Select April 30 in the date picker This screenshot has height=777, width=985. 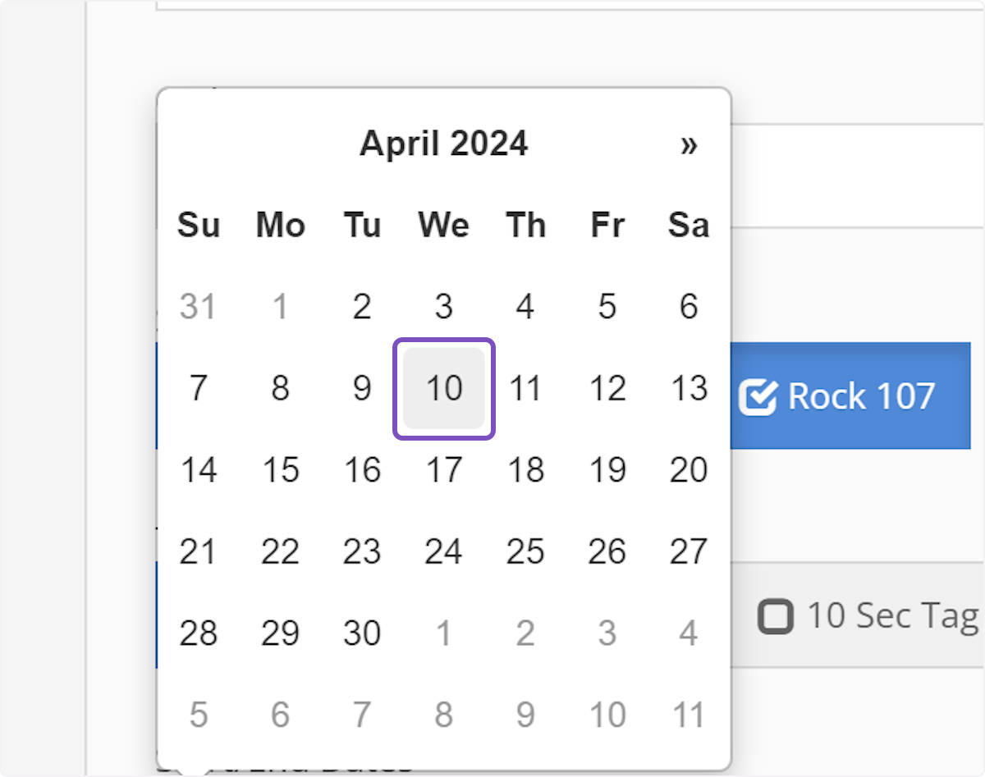[x=362, y=633]
